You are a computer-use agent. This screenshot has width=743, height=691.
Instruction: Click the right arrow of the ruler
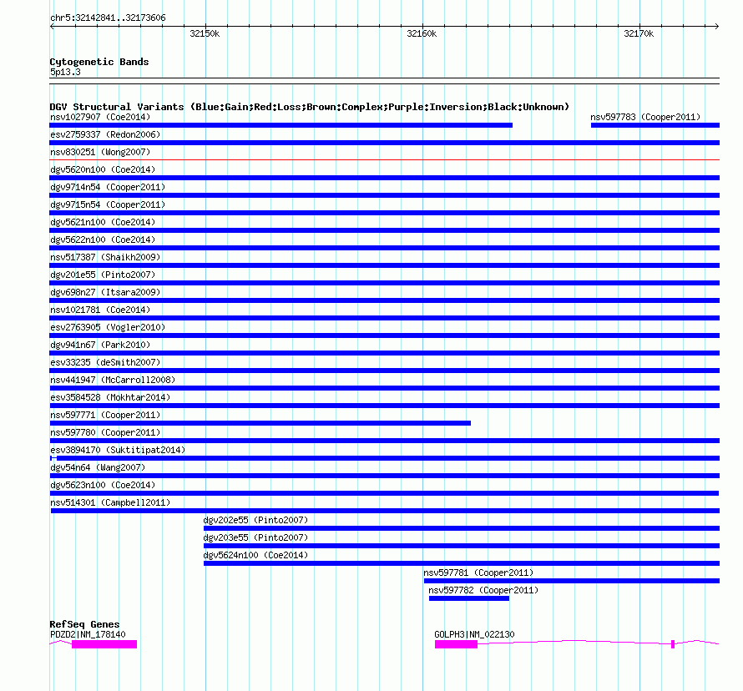coord(717,27)
